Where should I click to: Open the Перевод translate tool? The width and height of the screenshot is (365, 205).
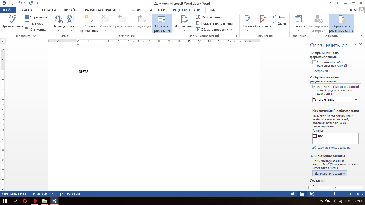59,19
